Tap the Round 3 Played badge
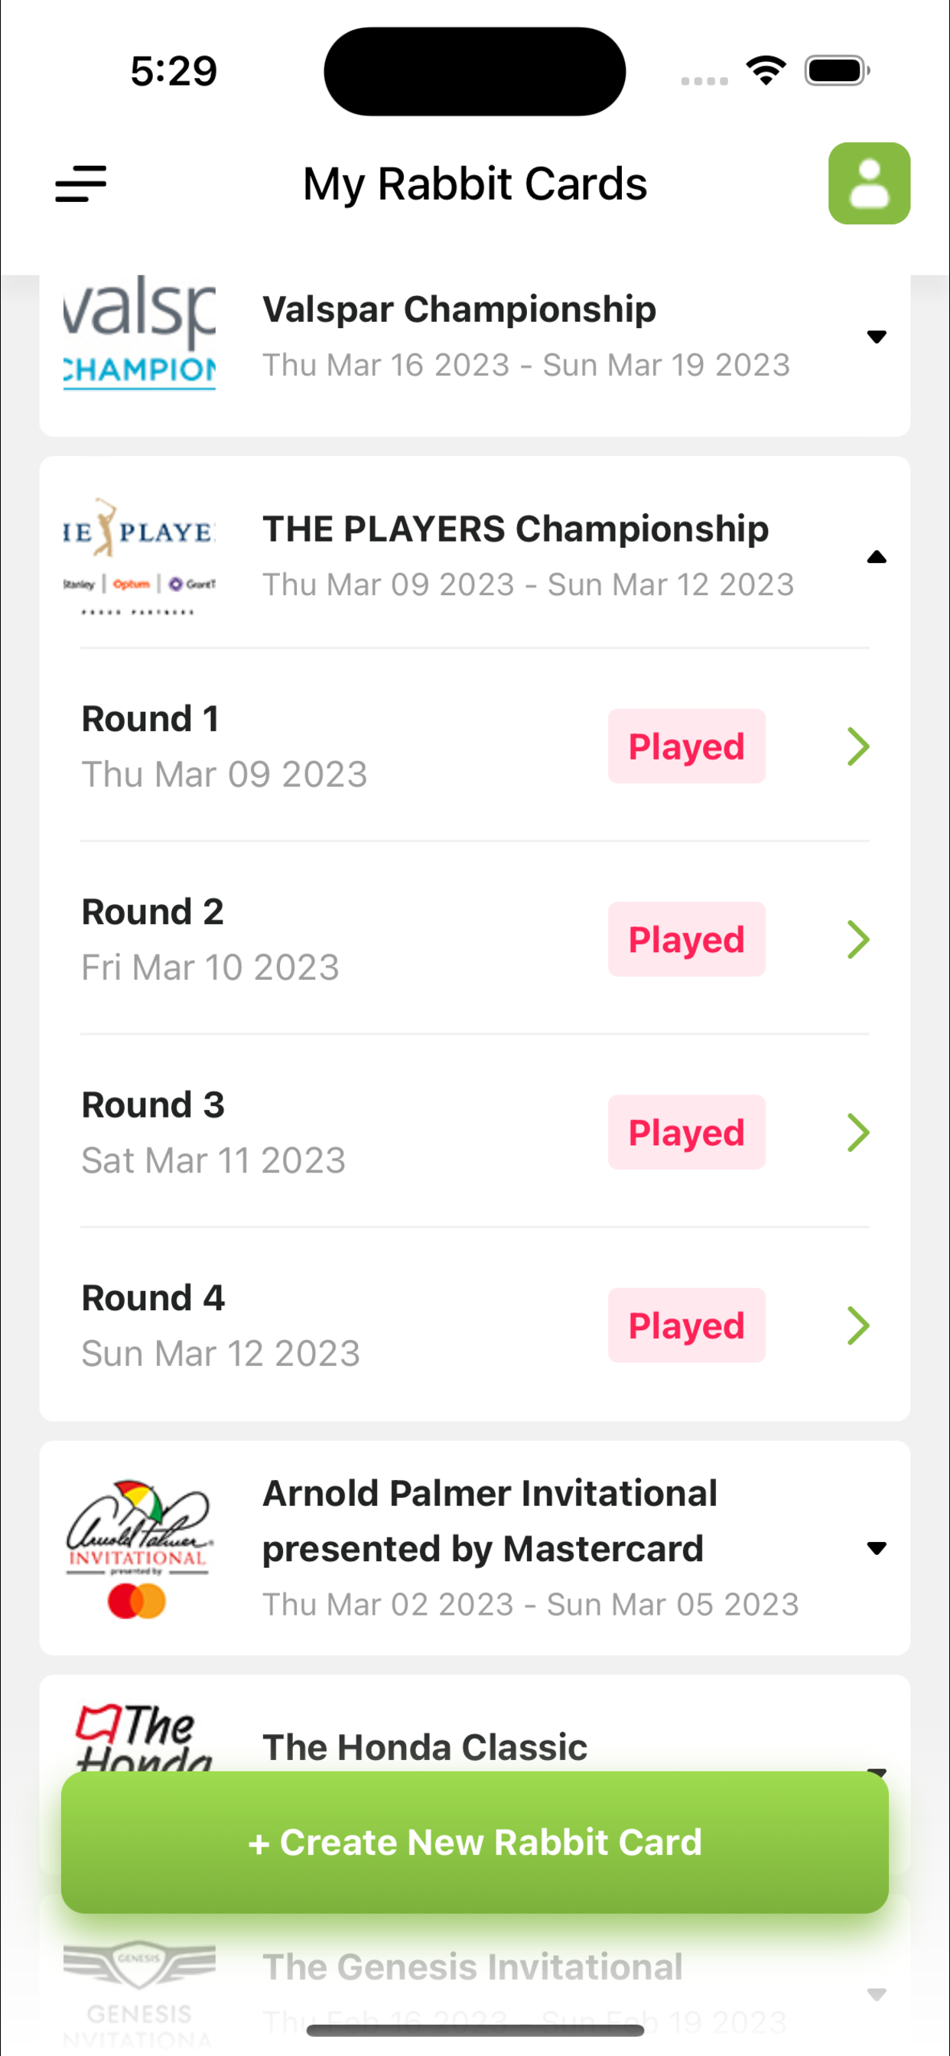The height and width of the screenshot is (2056, 950). point(687,1133)
